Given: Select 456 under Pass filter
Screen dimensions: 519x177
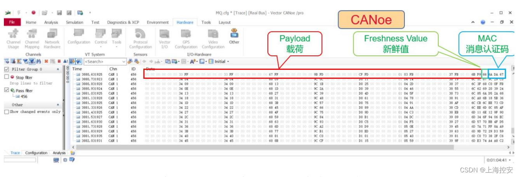Looking at the screenshot, I should click(x=21, y=96).
